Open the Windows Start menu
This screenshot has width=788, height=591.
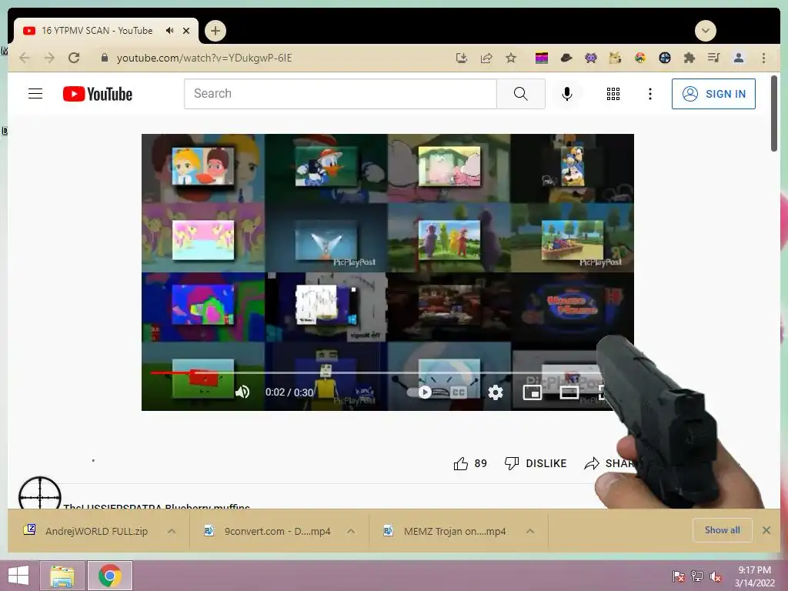[x=18, y=576]
